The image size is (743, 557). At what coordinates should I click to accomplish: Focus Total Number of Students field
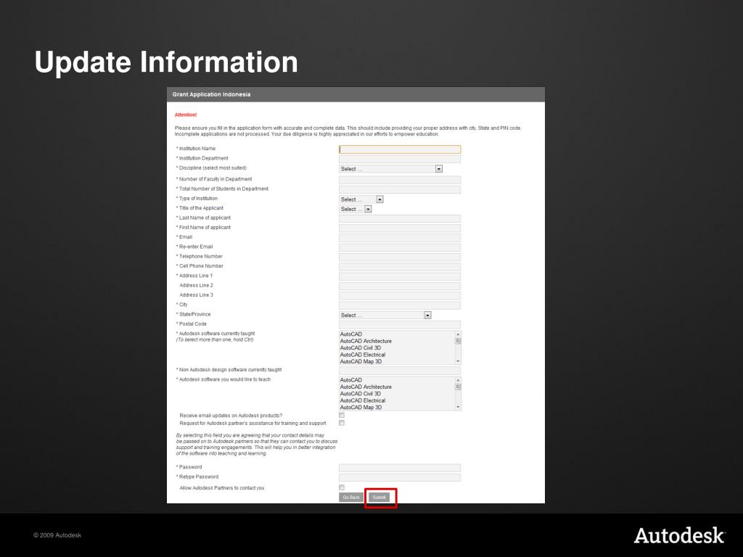[400, 189]
